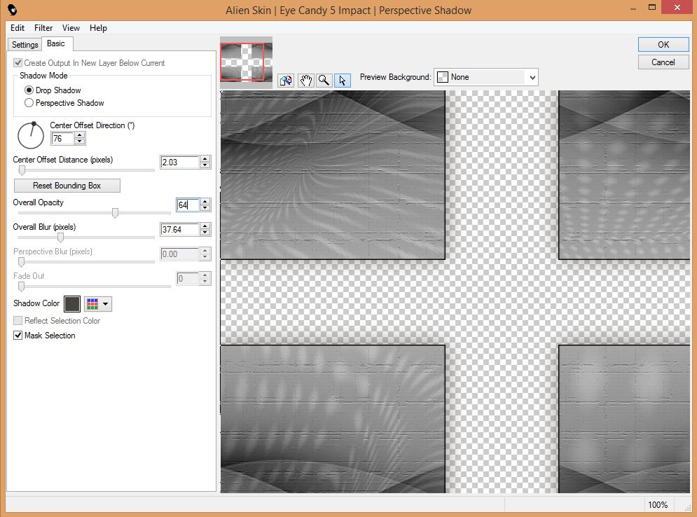Click the Fade Out input field
The image size is (697, 517).
coord(188,279)
